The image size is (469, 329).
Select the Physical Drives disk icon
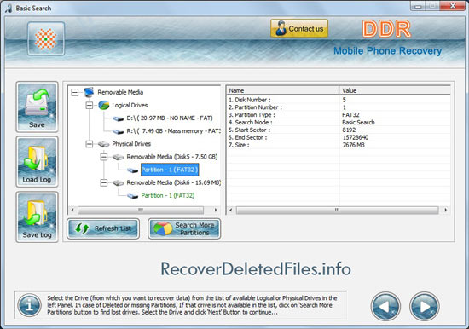tap(103, 144)
